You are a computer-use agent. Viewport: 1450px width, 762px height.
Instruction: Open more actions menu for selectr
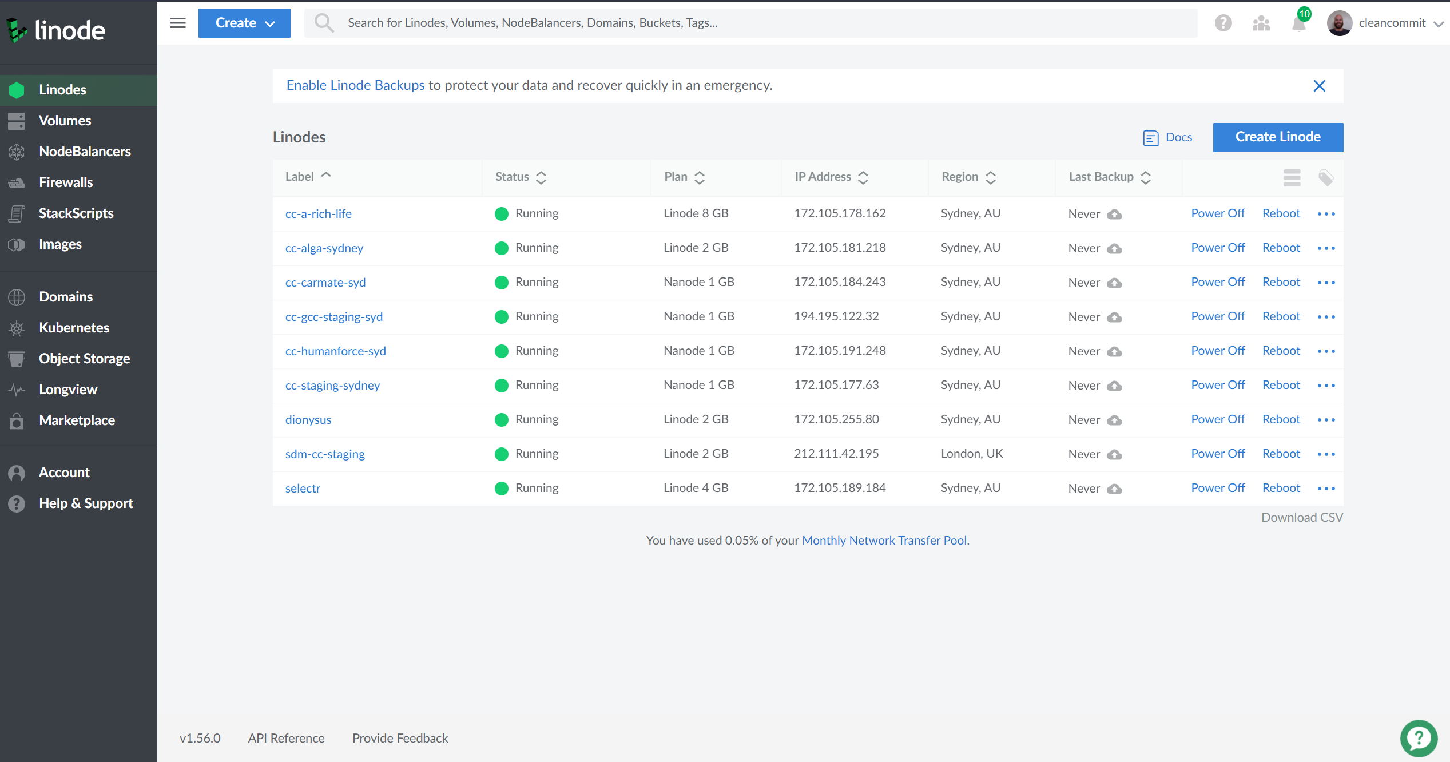pyautogui.click(x=1326, y=489)
